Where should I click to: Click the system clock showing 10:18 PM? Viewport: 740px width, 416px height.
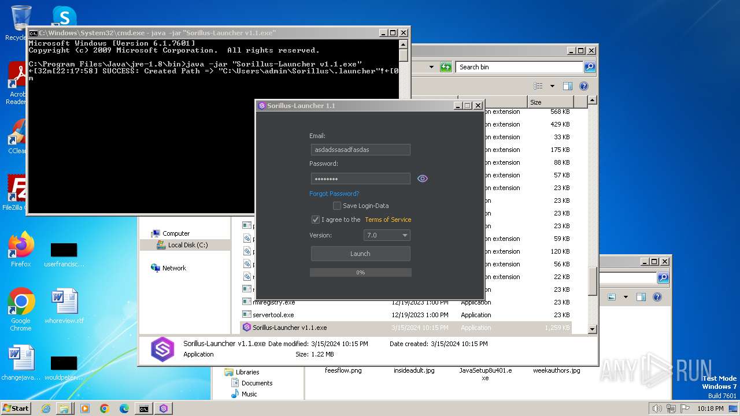[711, 408]
